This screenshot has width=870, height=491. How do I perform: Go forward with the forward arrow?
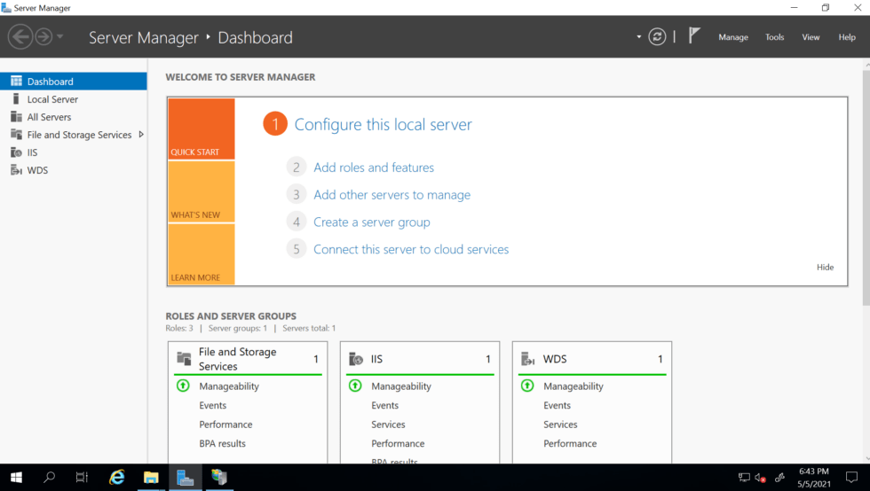coord(43,37)
